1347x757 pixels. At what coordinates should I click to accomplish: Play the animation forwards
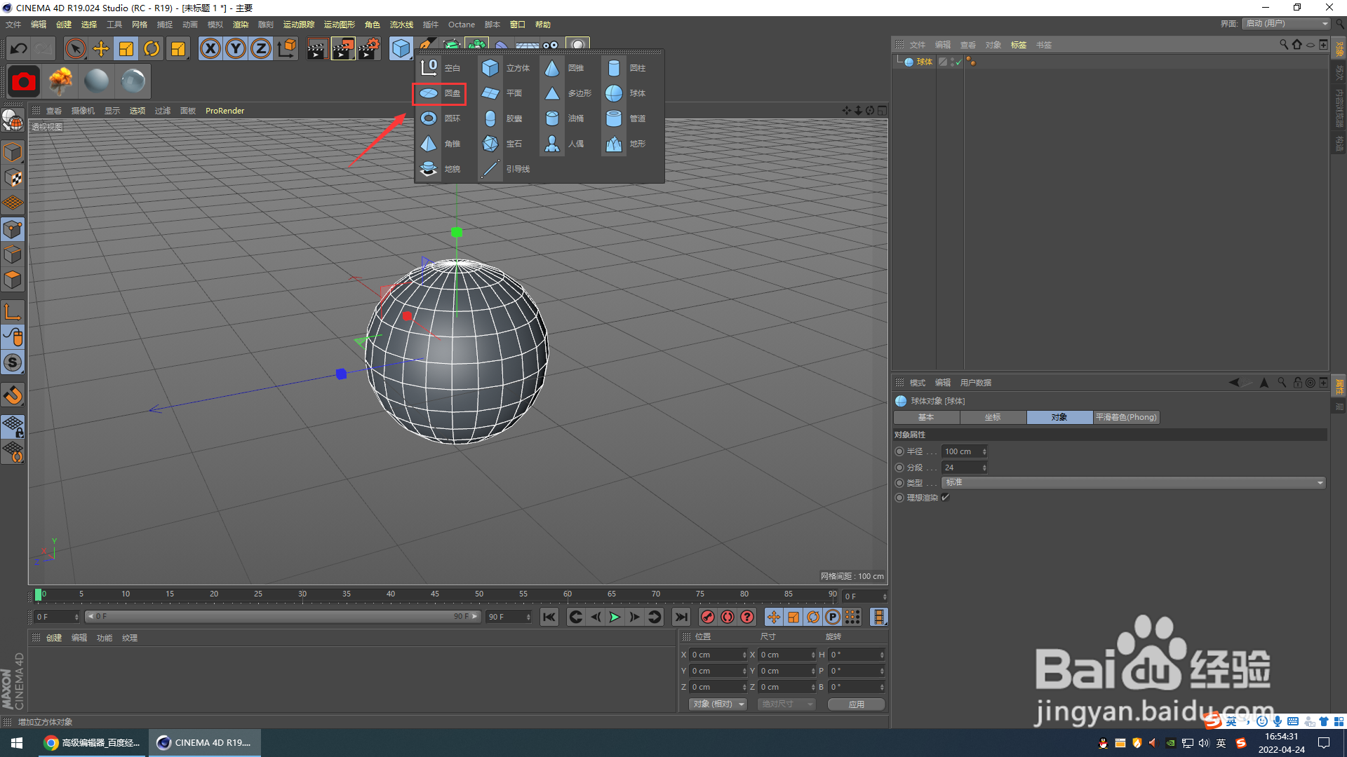click(x=615, y=617)
